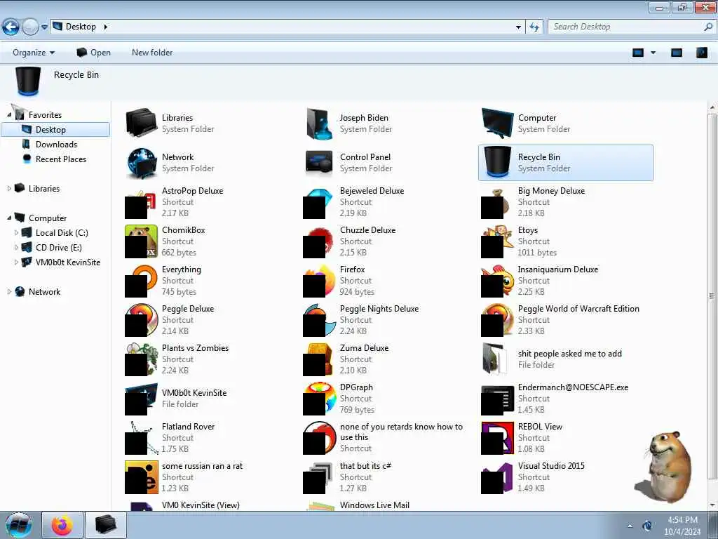The image size is (718, 539).
Task: Click the file list vertical scrollbar thumb
Action: [712, 296]
